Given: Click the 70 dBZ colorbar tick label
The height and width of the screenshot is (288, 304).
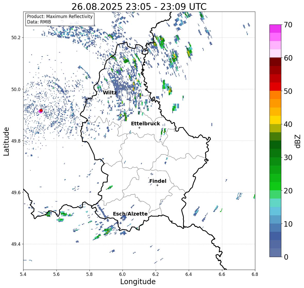Looking at the screenshot, I should [288, 25].
